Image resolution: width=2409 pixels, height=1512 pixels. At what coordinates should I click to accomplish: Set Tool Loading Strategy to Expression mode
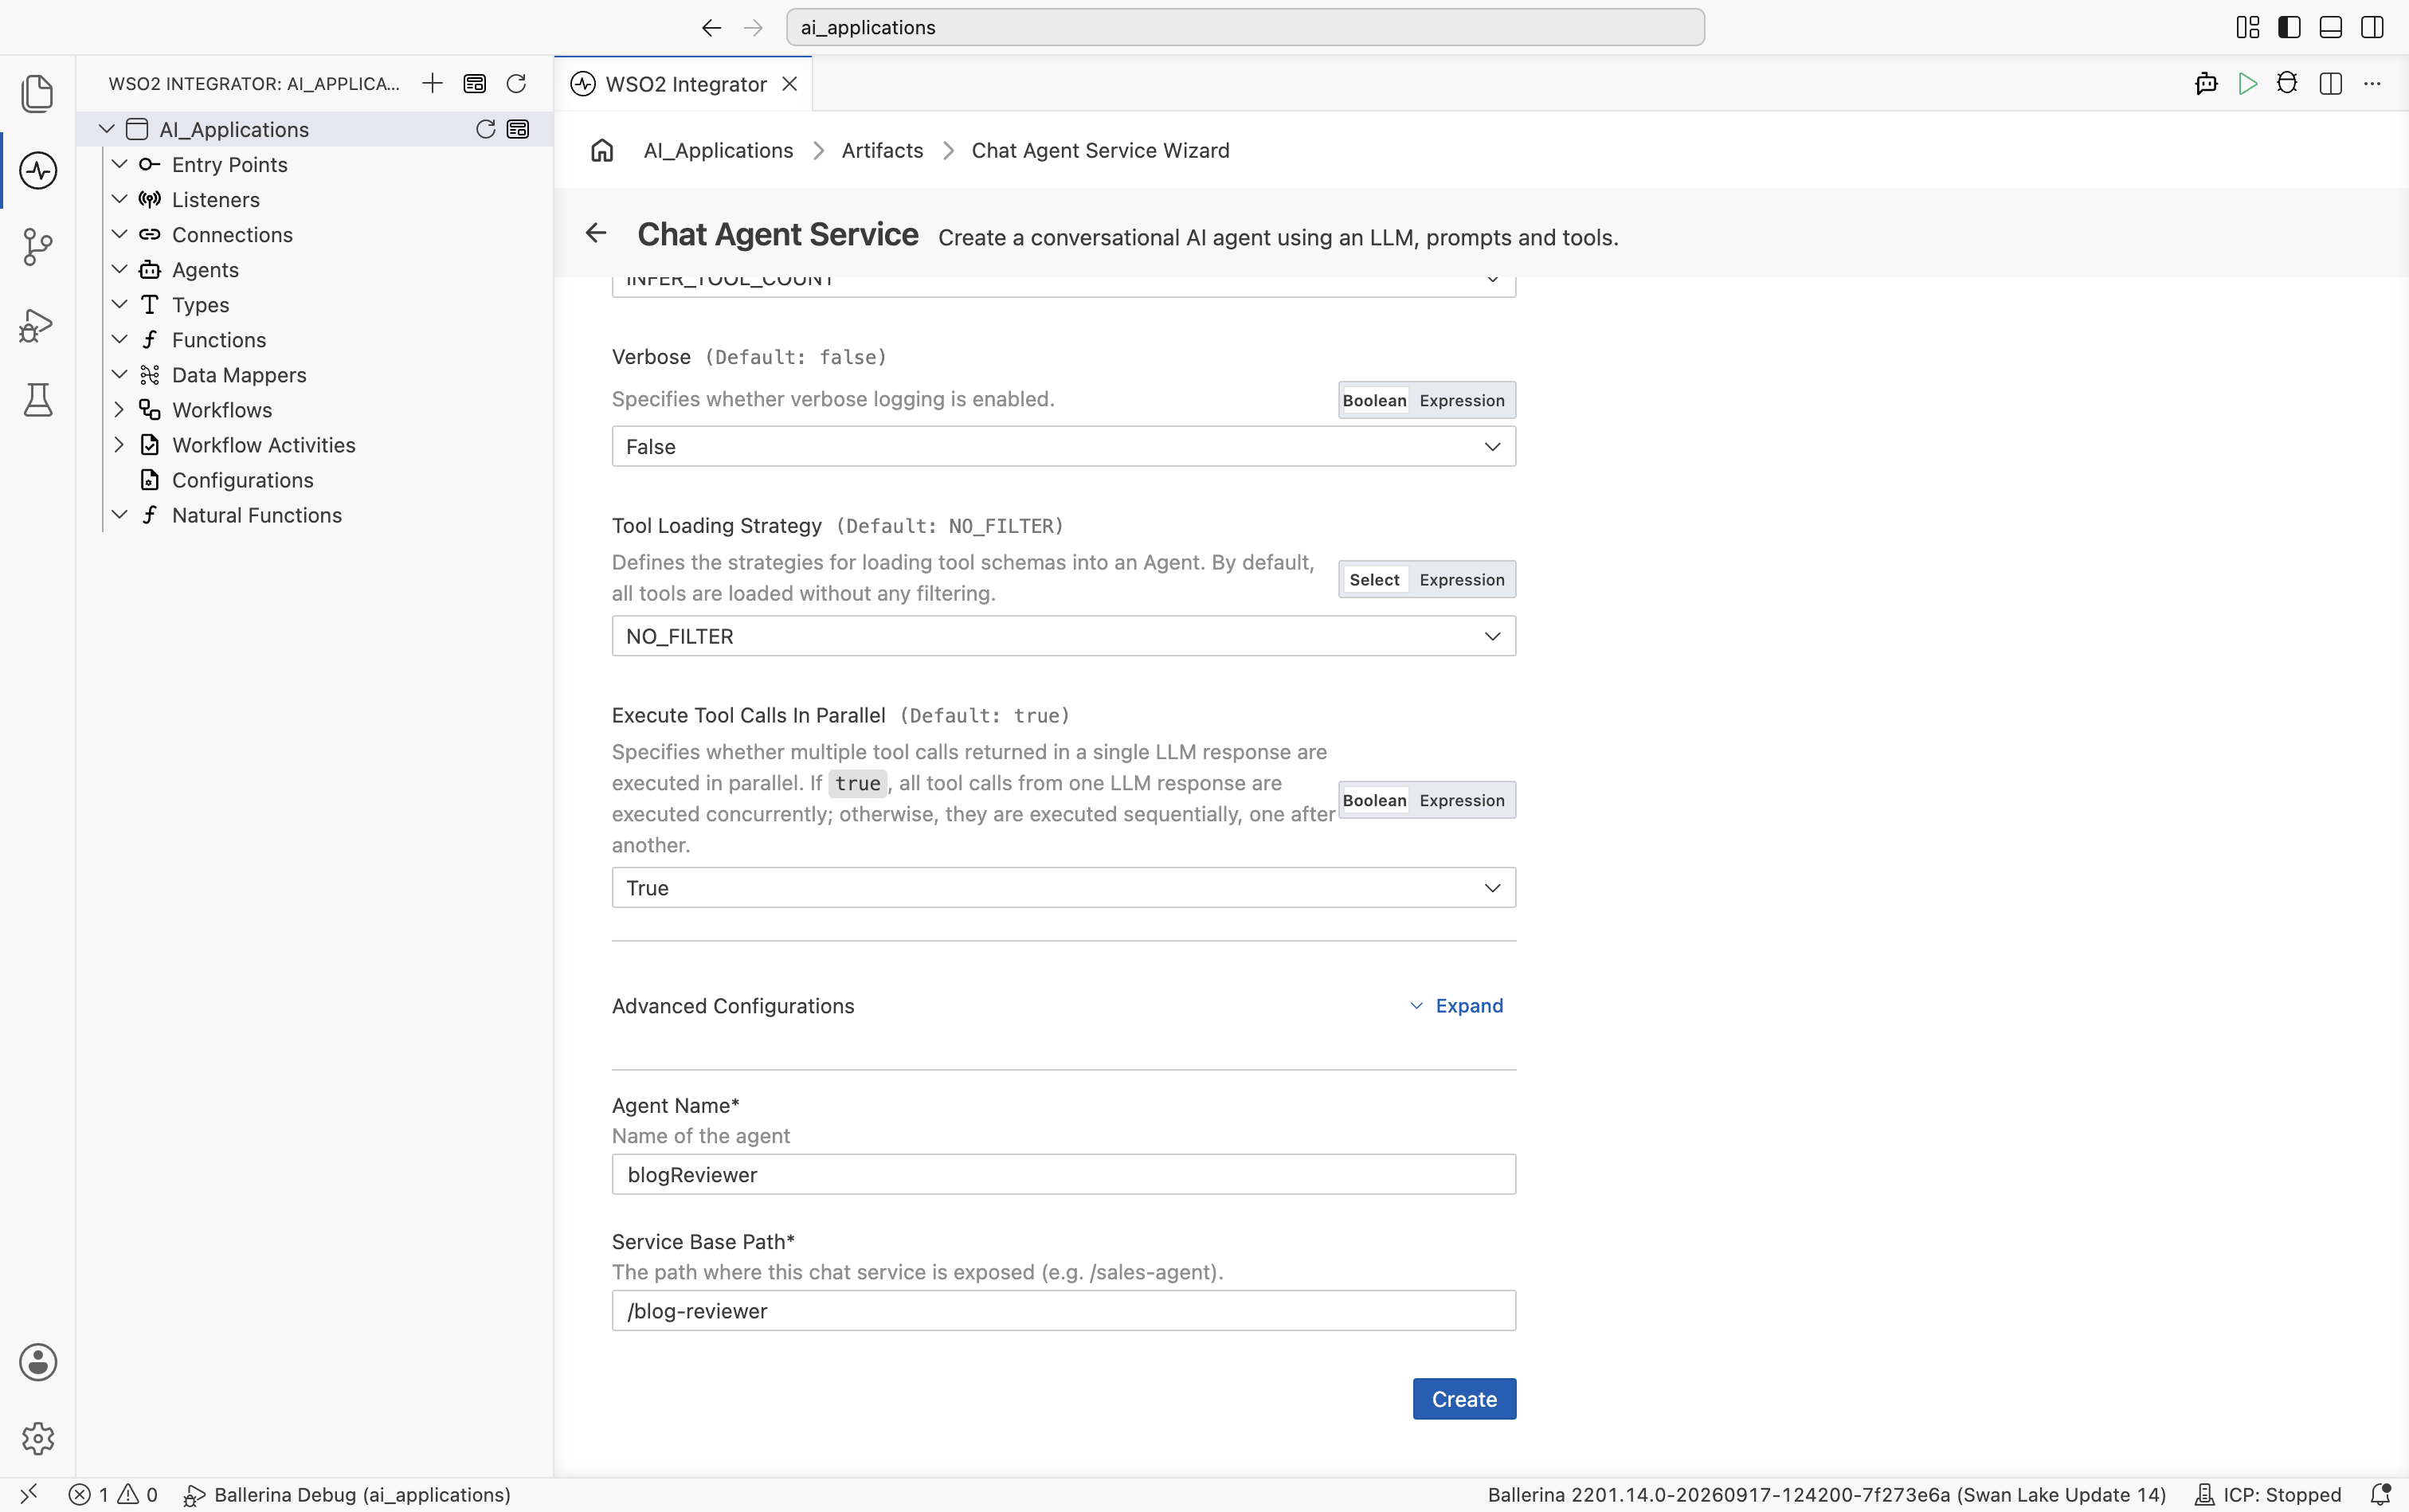pos(1461,580)
